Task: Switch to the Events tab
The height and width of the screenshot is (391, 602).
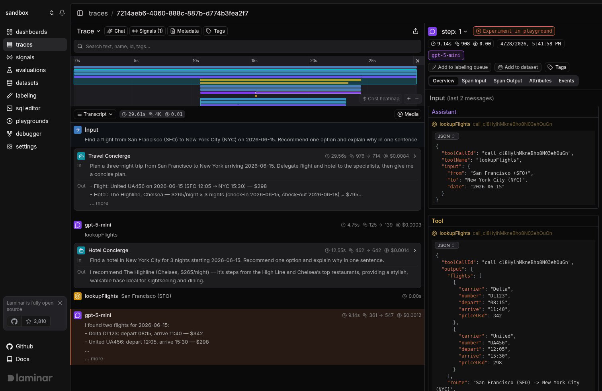Action: (566, 81)
